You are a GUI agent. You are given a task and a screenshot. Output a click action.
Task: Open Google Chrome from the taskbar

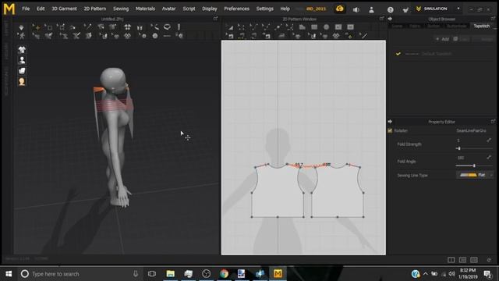[224, 274]
